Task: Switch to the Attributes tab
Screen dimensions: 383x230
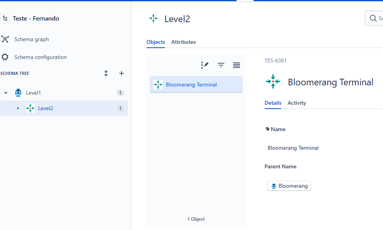Action: [x=183, y=42]
